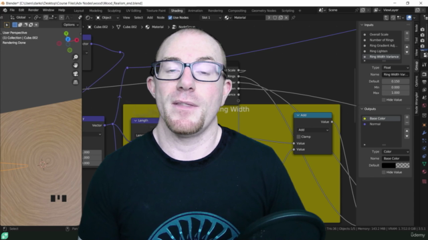Open the Edit menu
The image size is (428, 240).
click(21, 10)
